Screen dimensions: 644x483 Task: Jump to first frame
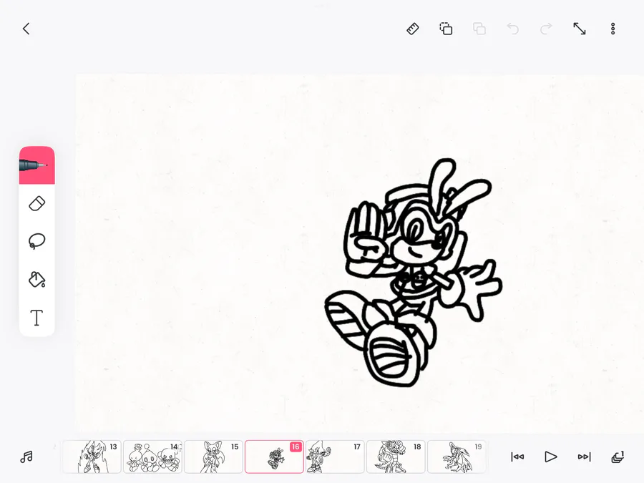tap(517, 457)
